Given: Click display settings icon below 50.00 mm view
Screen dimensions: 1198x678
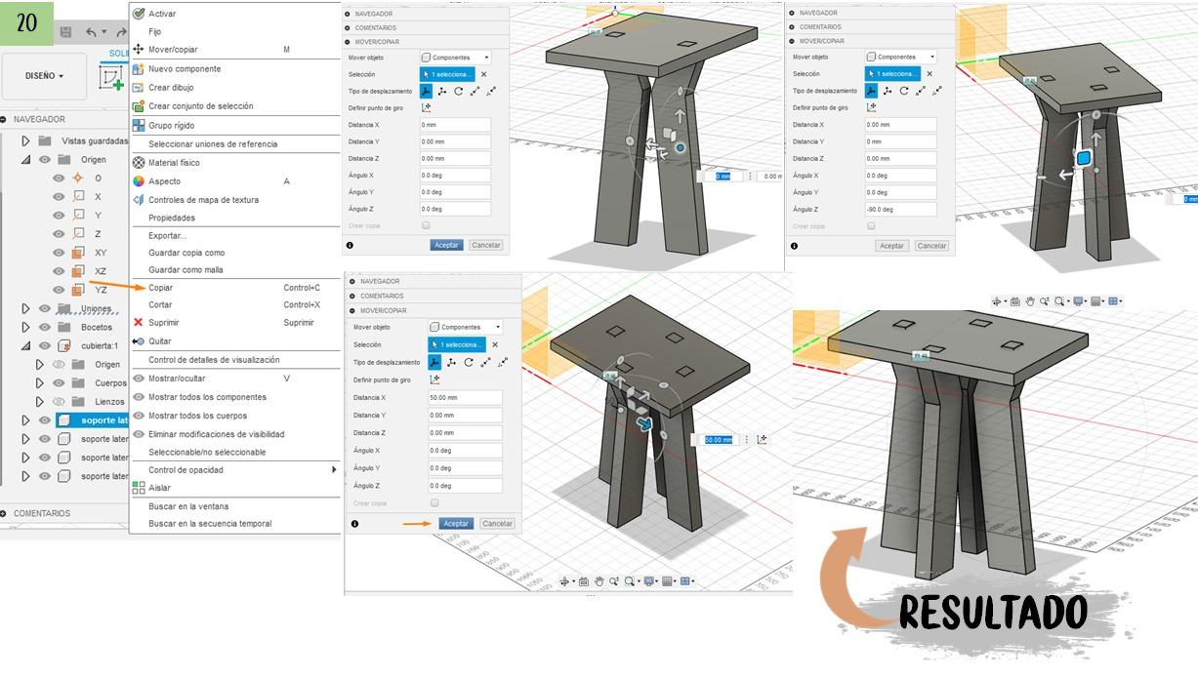Looking at the screenshot, I should (649, 581).
